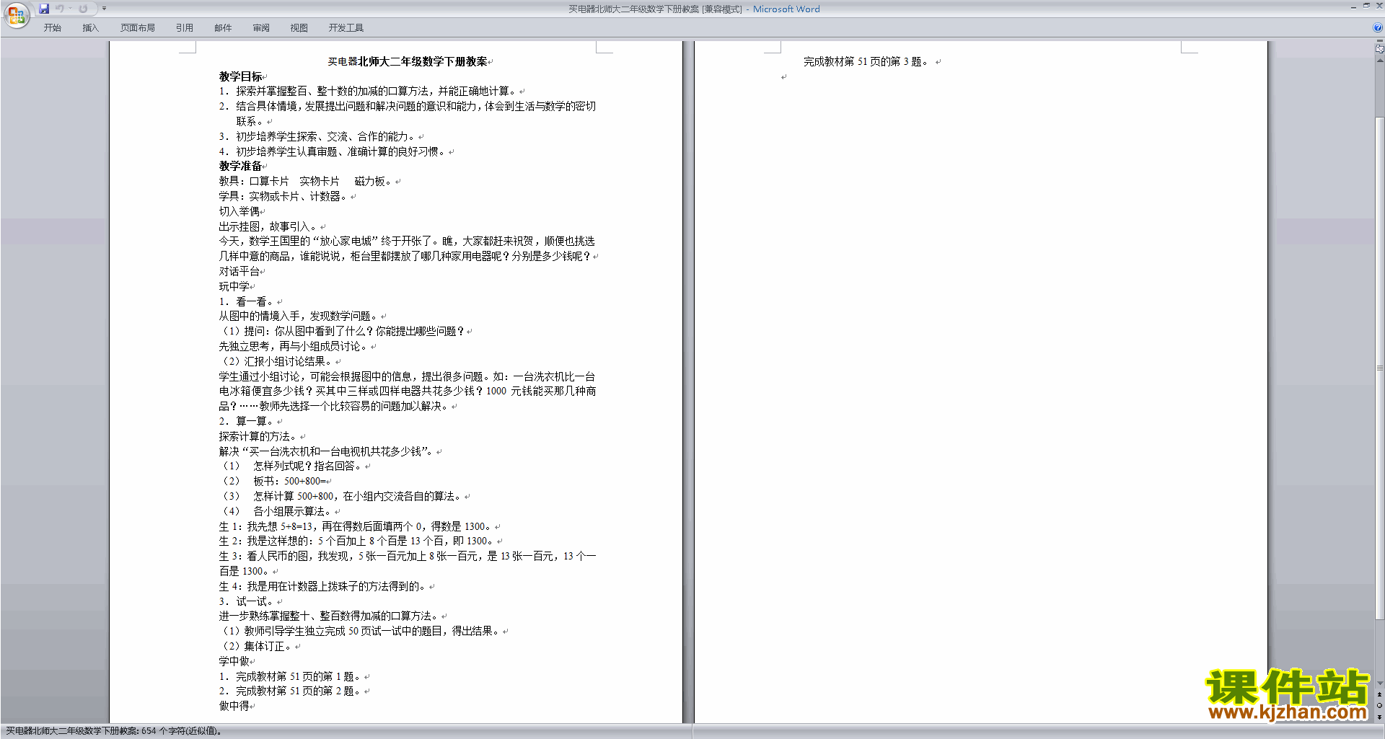This screenshot has height=739, width=1385.
Task: Redo the last action
Action: point(83,9)
